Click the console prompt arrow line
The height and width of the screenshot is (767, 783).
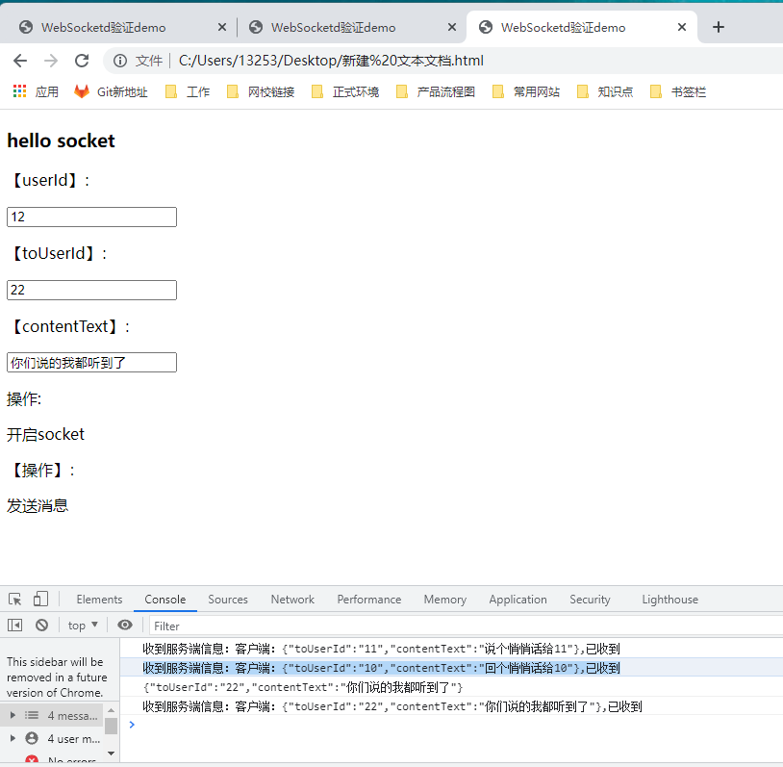tap(451, 725)
